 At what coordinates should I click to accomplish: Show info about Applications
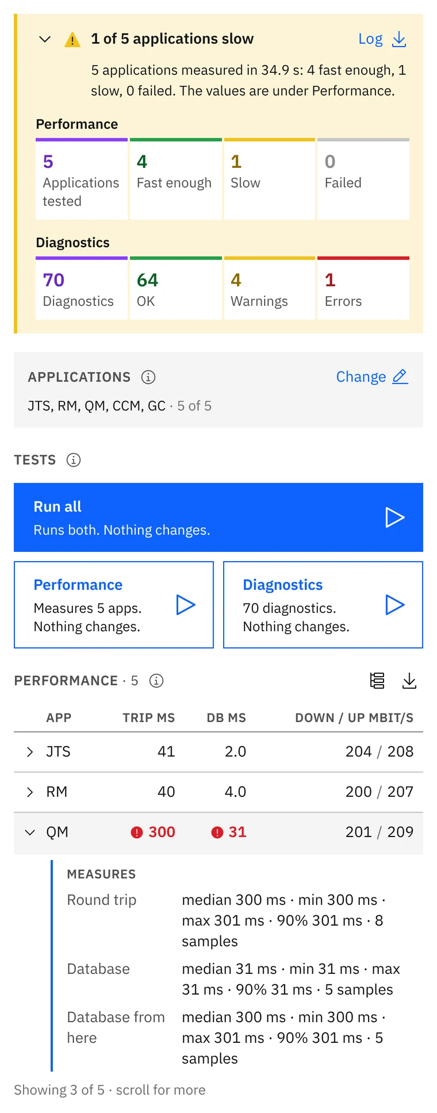click(x=148, y=377)
